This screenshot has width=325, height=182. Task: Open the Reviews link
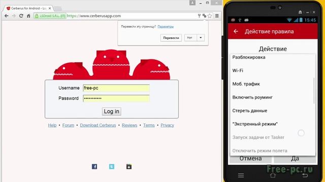tap(129, 125)
